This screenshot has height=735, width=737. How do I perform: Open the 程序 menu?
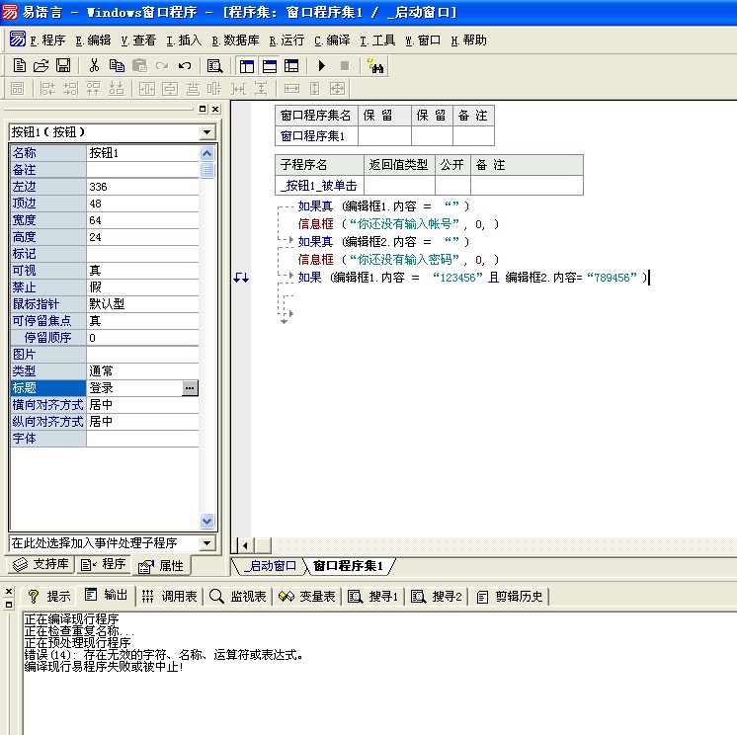[x=47, y=41]
